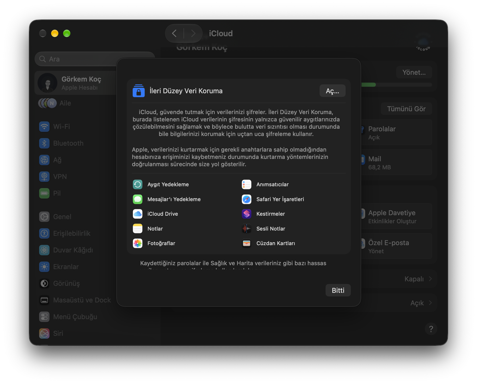Screen dimensions: 477x384
Task: Click the Sesli Notlar waveform icon
Action: coord(247,229)
